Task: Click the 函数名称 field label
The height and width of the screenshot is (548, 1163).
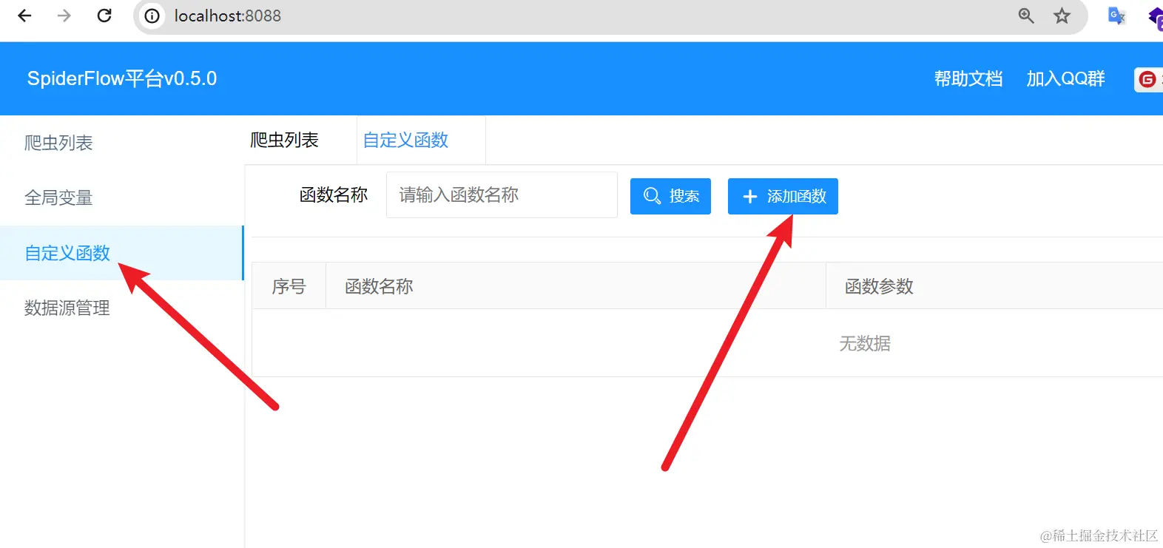Action: [334, 195]
